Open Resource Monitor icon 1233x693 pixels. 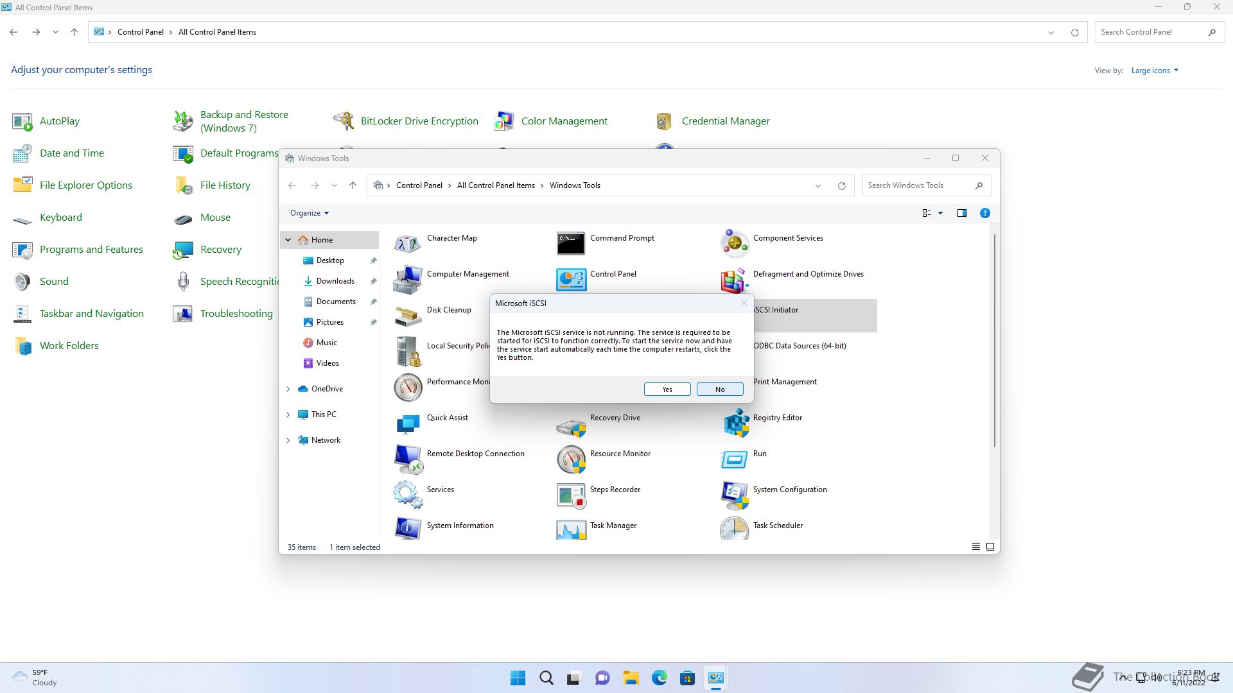[x=571, y=459]
